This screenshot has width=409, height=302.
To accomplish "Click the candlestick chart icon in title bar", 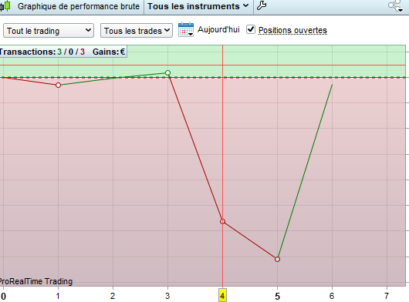I will pyautogui.click(x=5, y=5).
